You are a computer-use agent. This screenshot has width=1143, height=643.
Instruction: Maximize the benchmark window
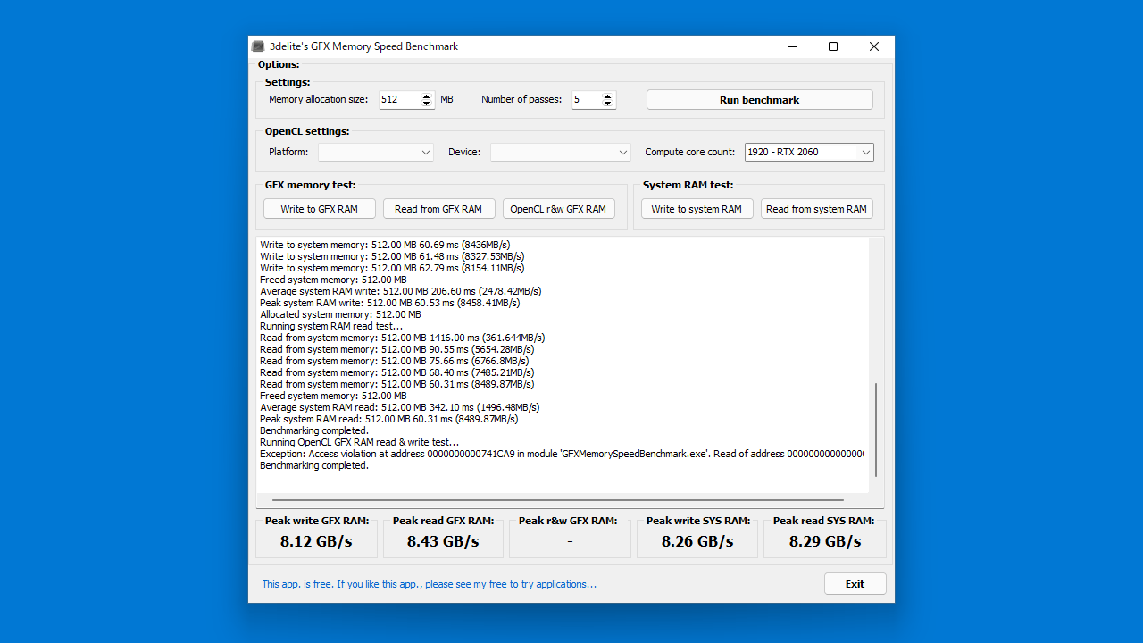(x=833, y=46)
